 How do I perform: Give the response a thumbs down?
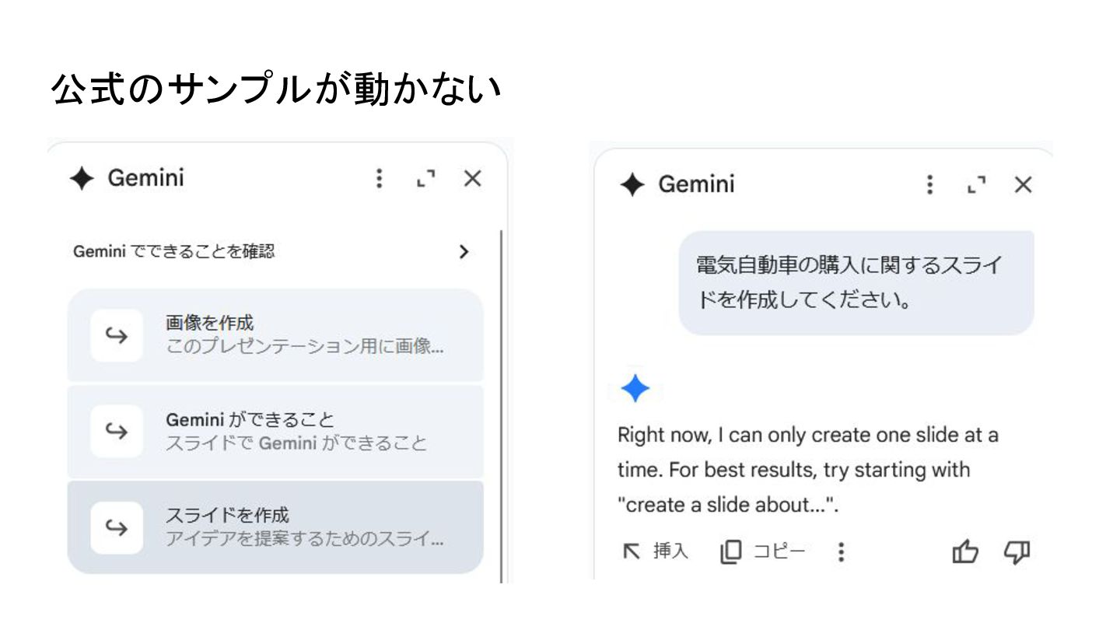point(1017,551)
